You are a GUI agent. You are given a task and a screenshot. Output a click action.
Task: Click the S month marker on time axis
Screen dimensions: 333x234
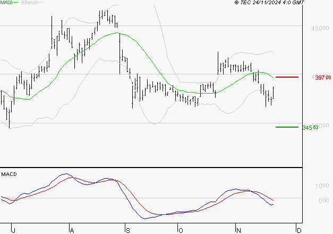127,230
